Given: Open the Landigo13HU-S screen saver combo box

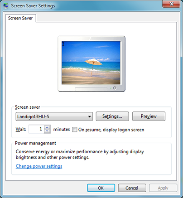Looking at the screenshot, I should click(x=54, y=116).
